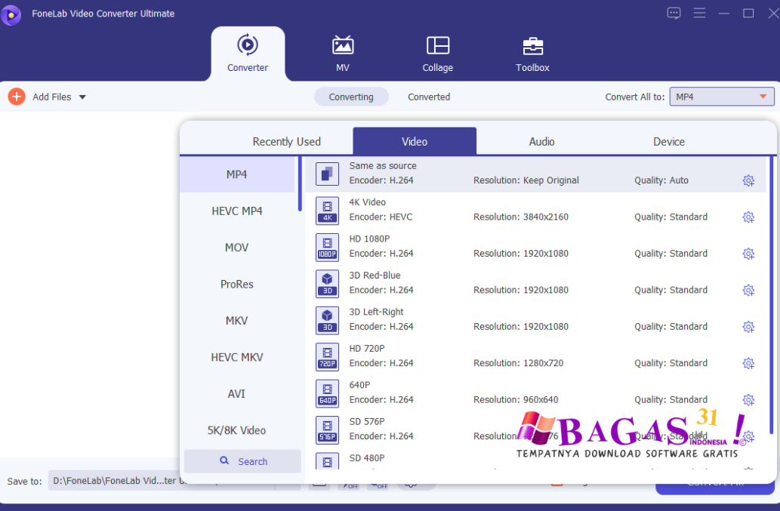The width and height of the screenshot is (780, 511).
Task: Select the Audio format tab
Action: coord(541,142)
